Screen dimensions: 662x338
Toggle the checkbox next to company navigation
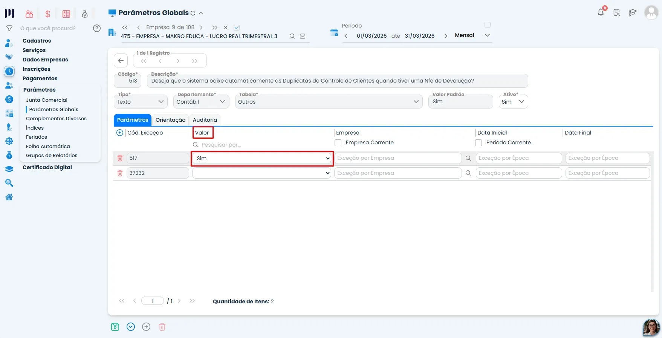[x=237, y=28]
